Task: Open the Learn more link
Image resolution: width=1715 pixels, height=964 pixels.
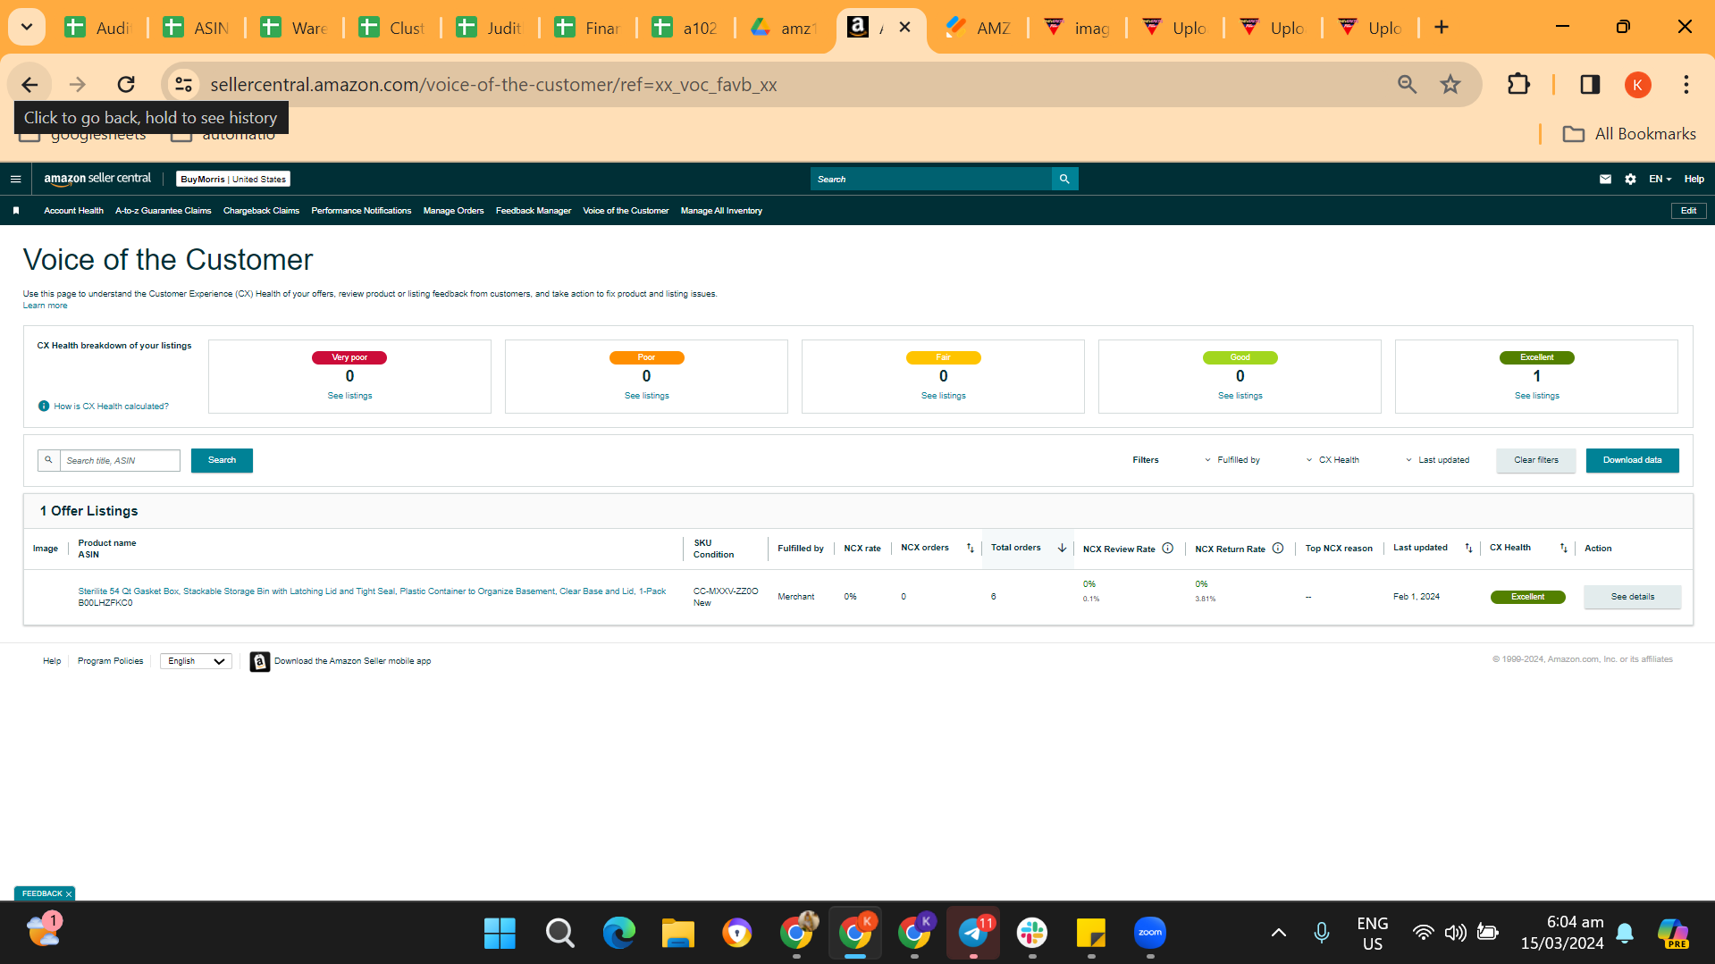Action: (x=45, y=306)
